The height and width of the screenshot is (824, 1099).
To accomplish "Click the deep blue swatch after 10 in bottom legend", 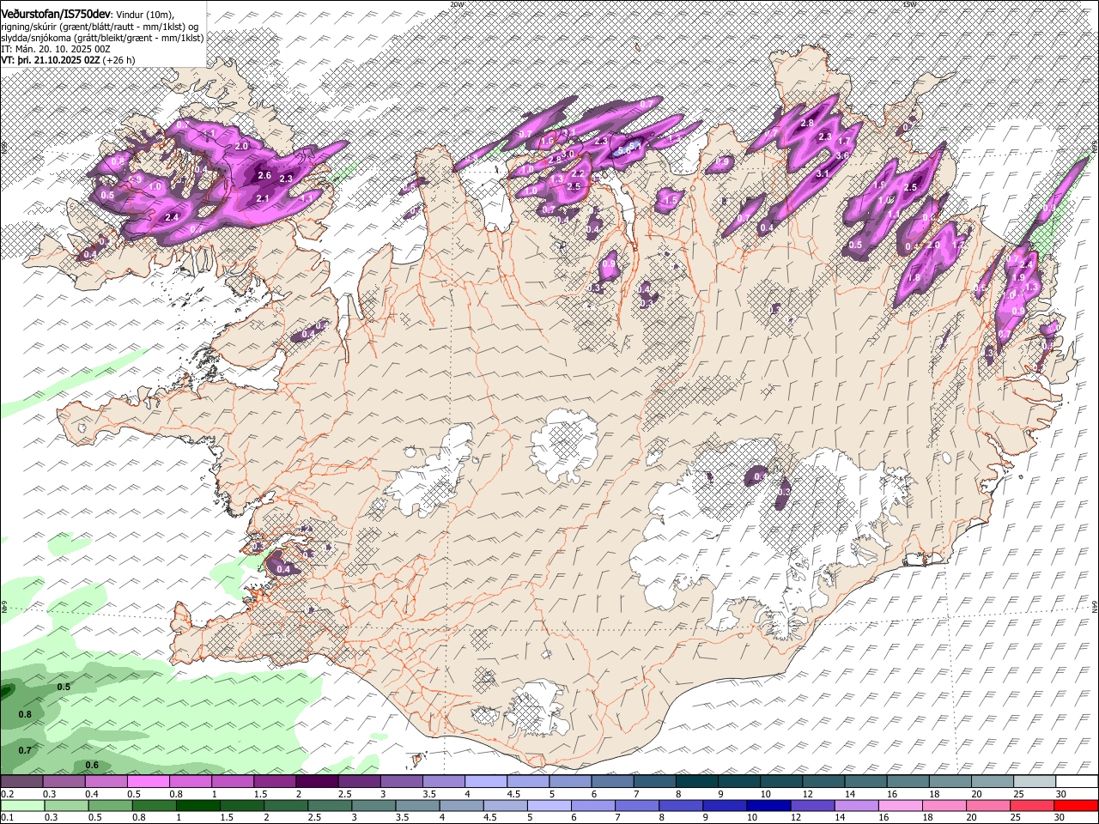I will (768, 805).
